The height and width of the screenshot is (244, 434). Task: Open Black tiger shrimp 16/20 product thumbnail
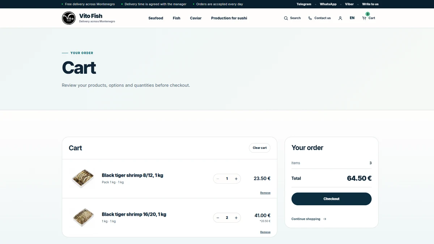coord(83,218)
